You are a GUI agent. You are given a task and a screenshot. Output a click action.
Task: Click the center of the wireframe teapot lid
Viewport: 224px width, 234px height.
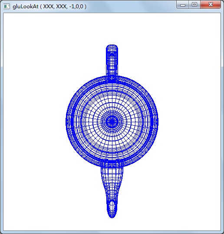tap(112, 122)
